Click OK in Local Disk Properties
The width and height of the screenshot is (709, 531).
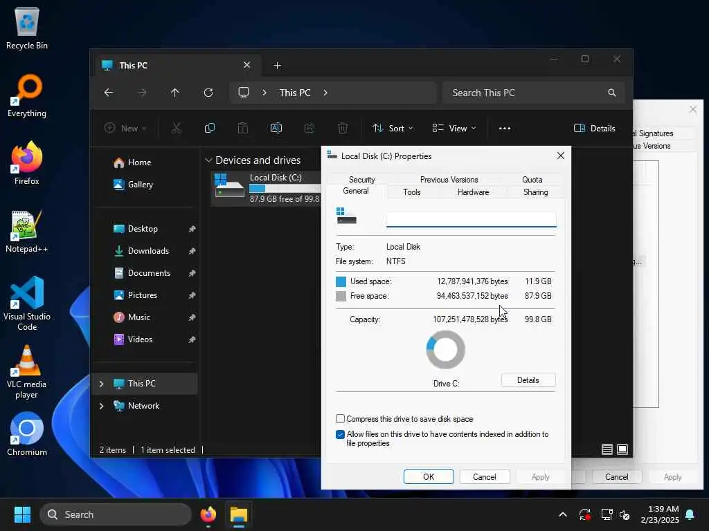click(429, 477)
